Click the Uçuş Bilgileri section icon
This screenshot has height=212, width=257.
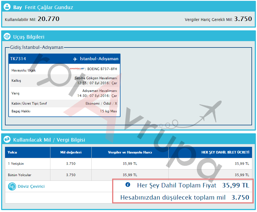point(7,37)
